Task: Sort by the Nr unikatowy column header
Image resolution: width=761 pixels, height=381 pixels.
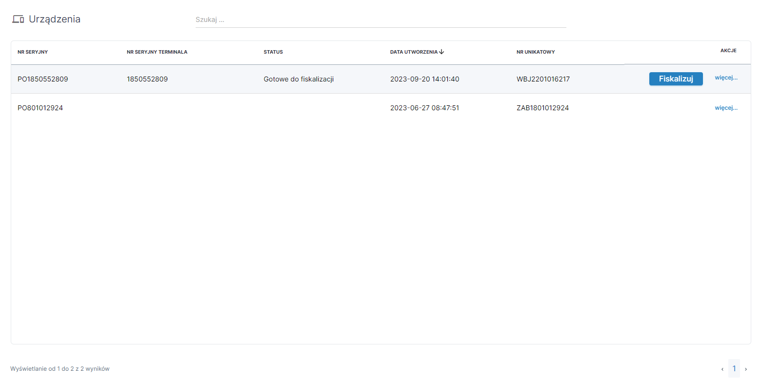Action: coord(536,52)
